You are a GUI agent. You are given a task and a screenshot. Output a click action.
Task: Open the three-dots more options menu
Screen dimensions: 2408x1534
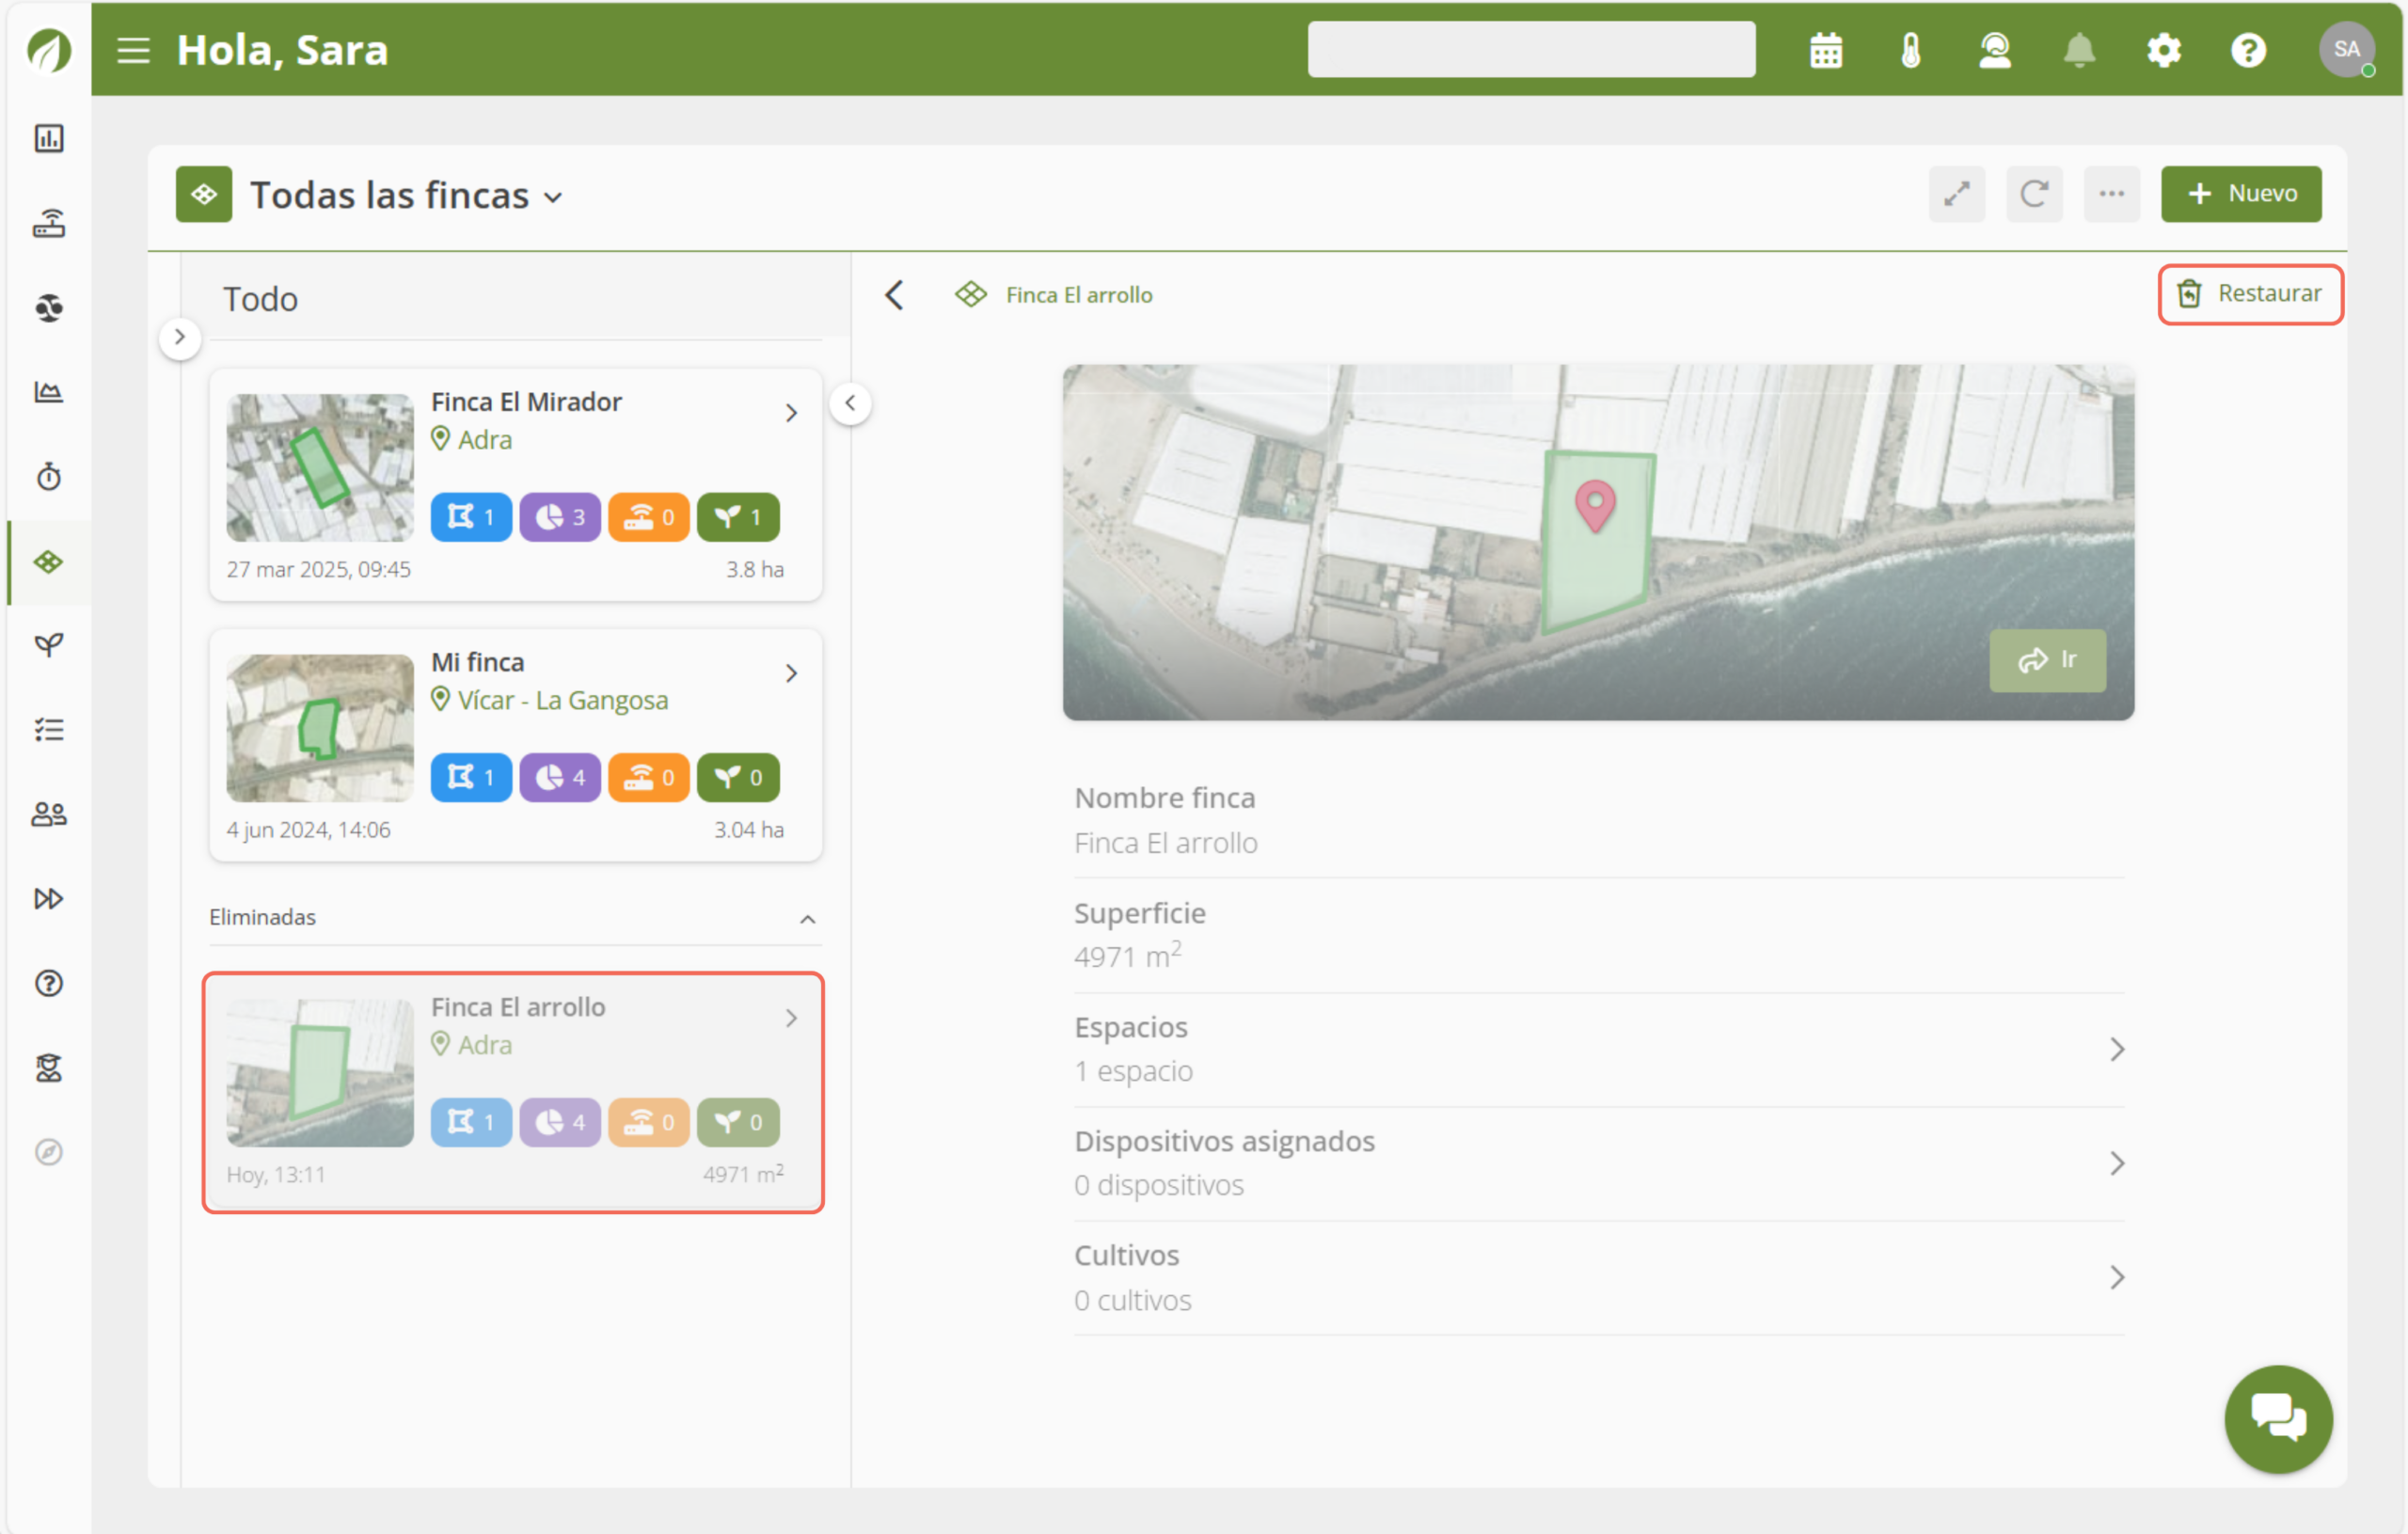point(2111,194)
